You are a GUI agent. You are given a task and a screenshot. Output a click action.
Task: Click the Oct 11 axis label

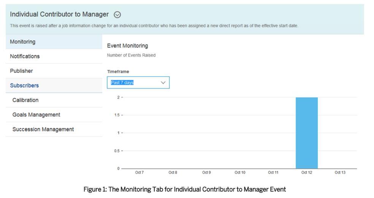point(273,172)
